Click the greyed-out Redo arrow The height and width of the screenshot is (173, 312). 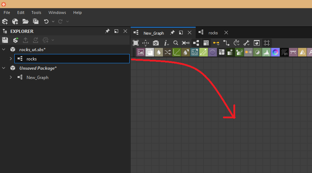60,21
